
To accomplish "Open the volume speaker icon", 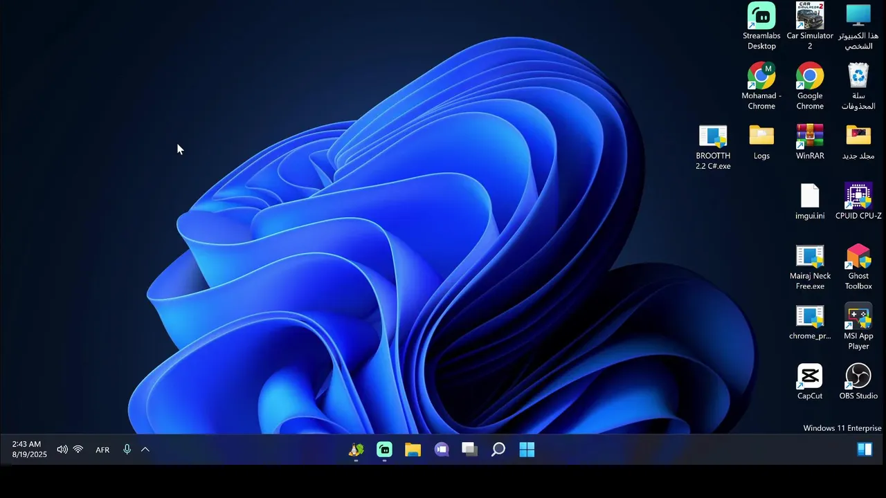I will coord(62,450).
